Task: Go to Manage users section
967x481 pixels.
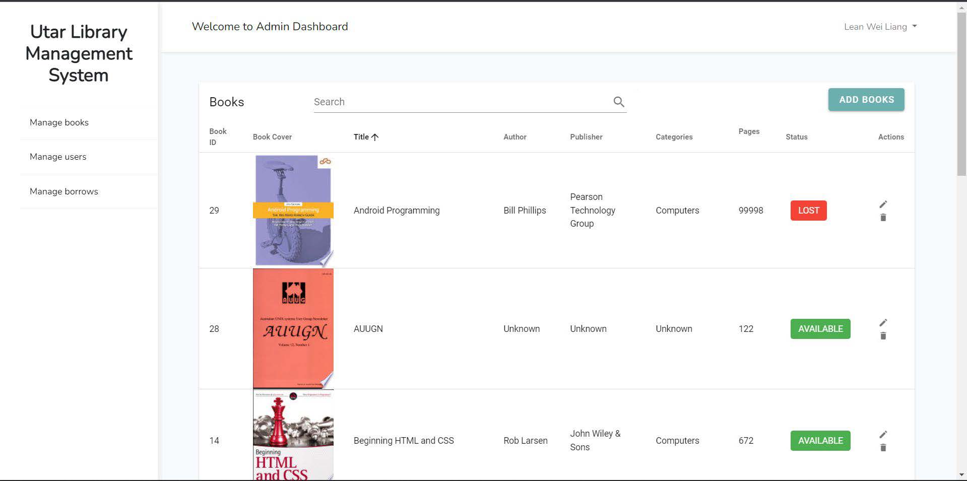Action: [58, 157]
